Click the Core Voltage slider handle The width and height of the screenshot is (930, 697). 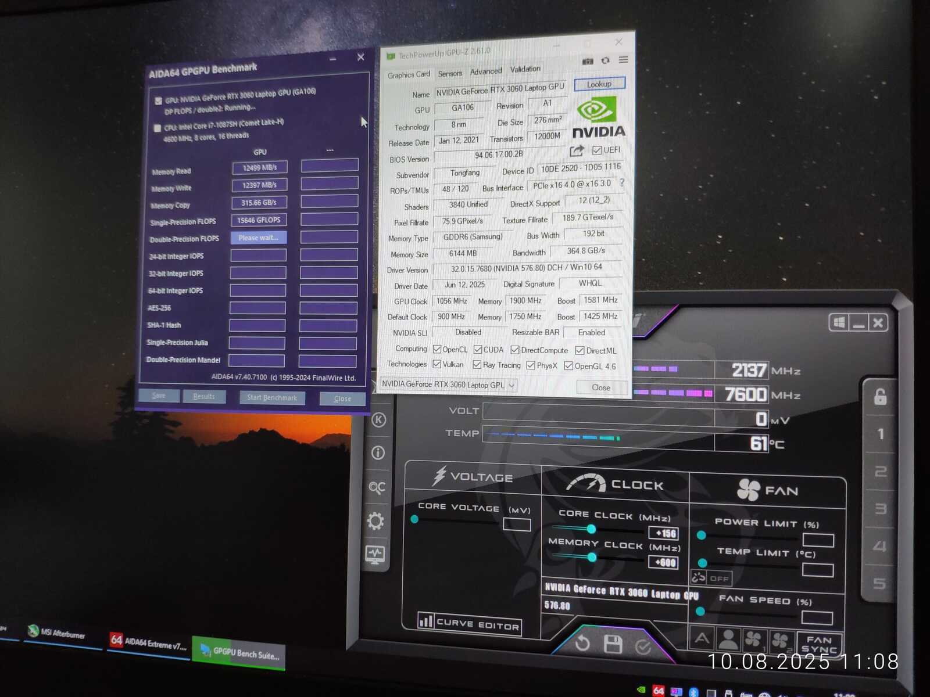point(414,519)
